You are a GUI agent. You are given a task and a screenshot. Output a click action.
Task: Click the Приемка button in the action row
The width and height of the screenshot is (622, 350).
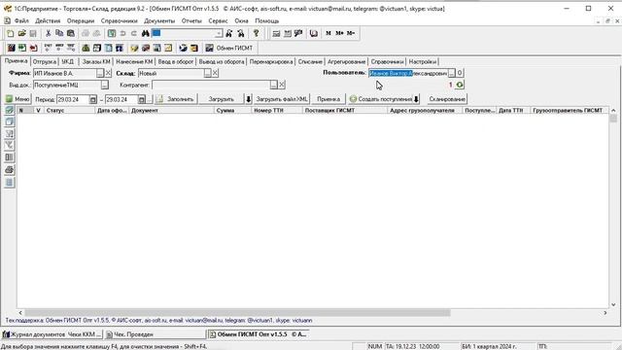328,99
